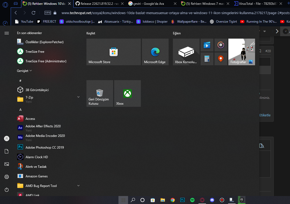290x204 pixels.
Task: Open the YouTube bookmark
Action: tap(24, 22)
